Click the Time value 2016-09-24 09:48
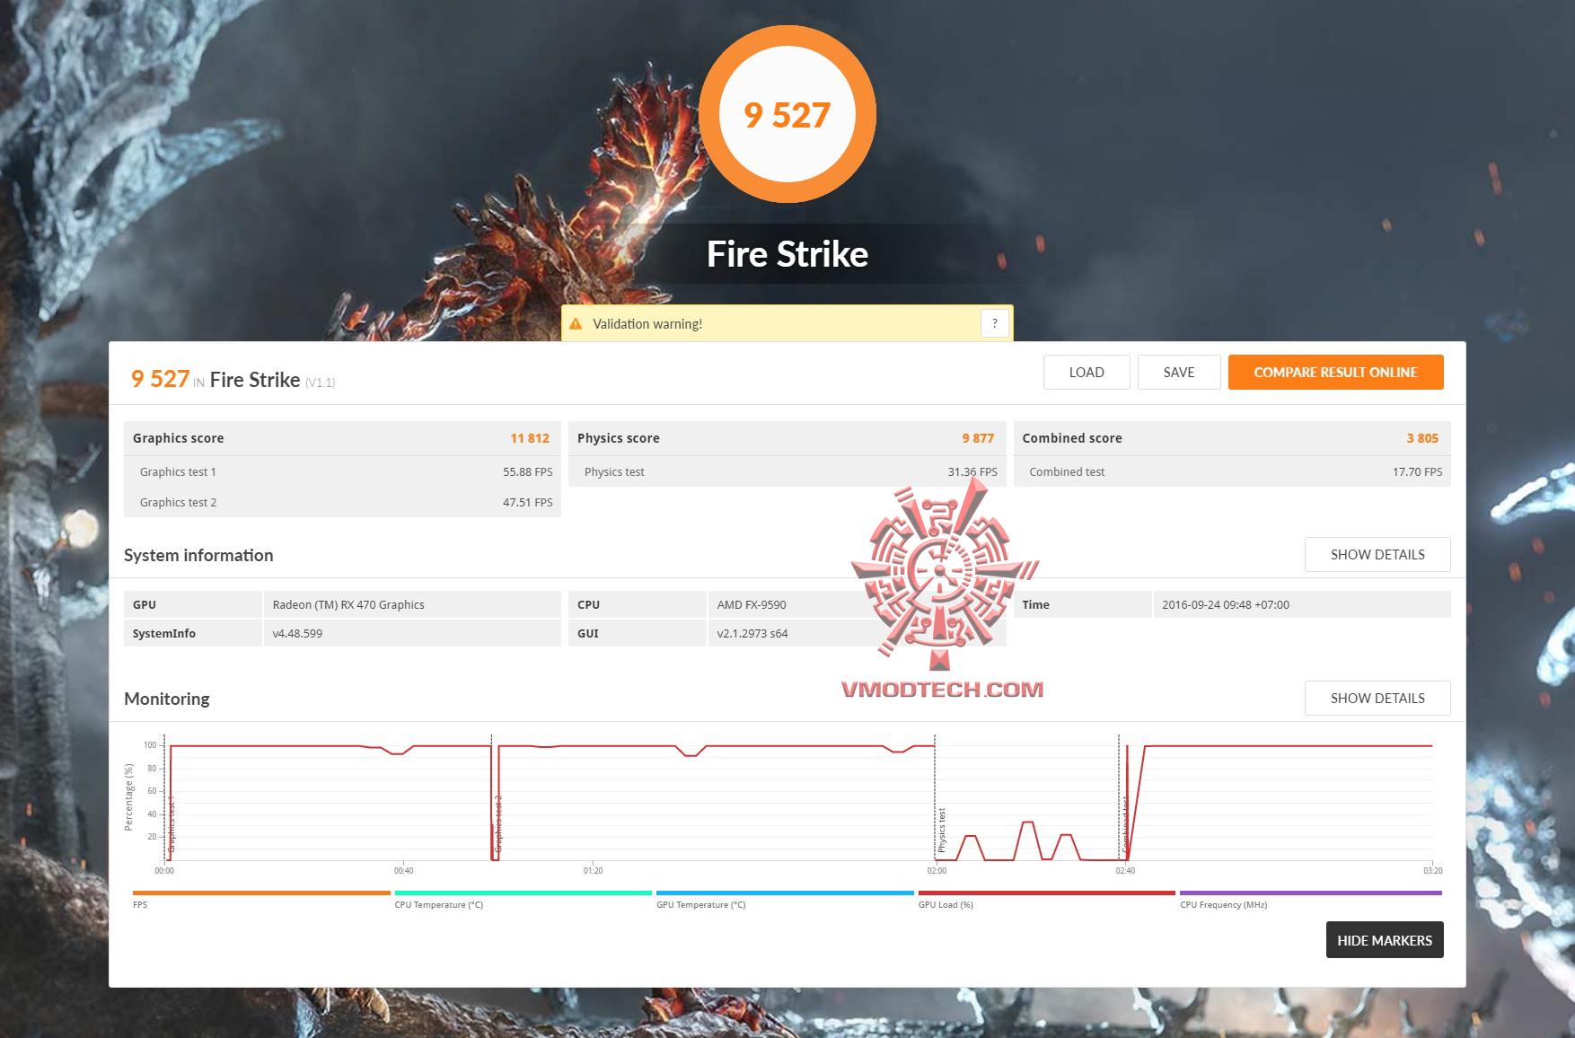The width and height of the screenshot is (1575, 1038). (x=1226, y=604)
